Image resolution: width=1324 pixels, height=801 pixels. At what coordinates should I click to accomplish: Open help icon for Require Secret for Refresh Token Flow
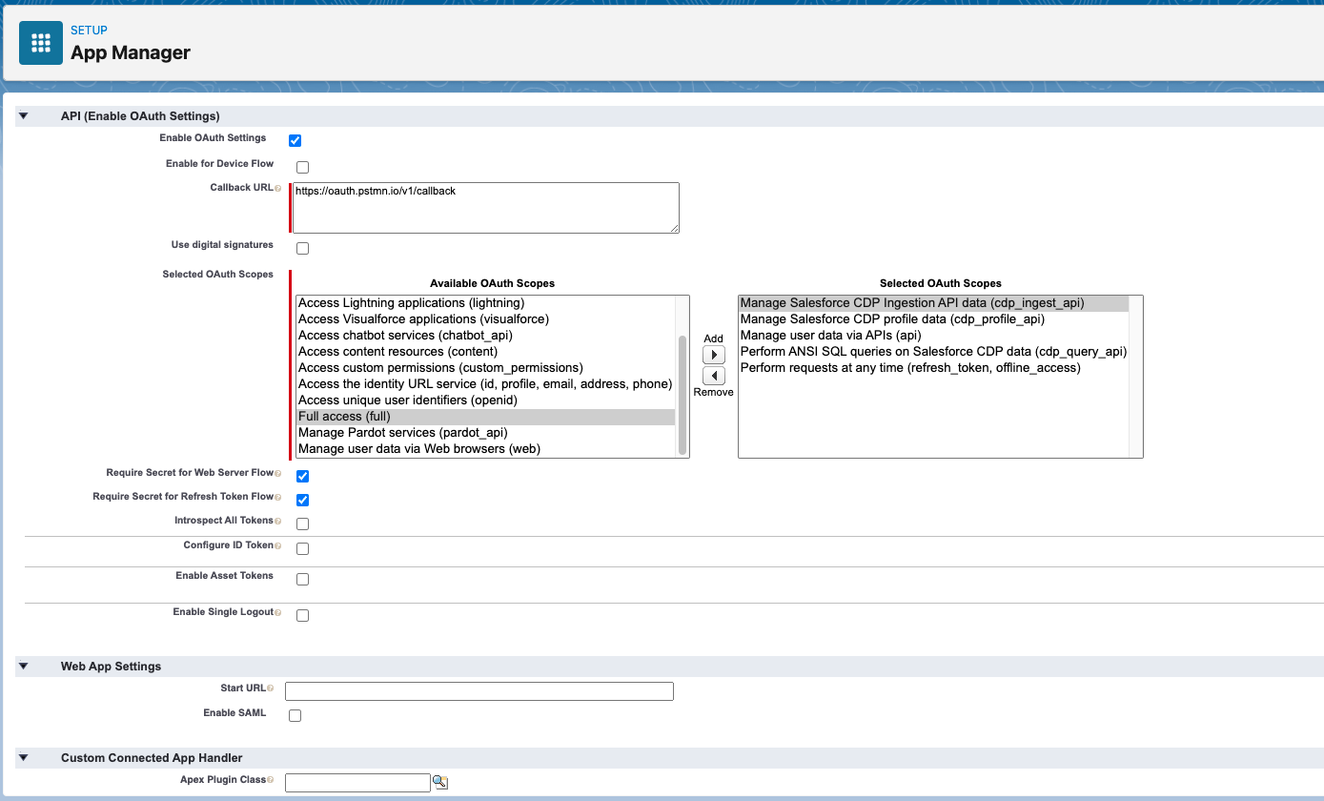pos(278,497)
